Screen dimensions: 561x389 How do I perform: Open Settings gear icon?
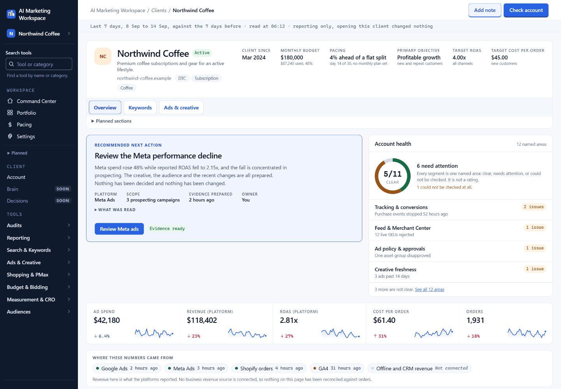click(10, 136)
